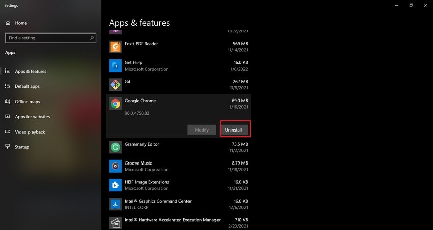
Task: Open Startup apps settings
Action: click(22, 147)
